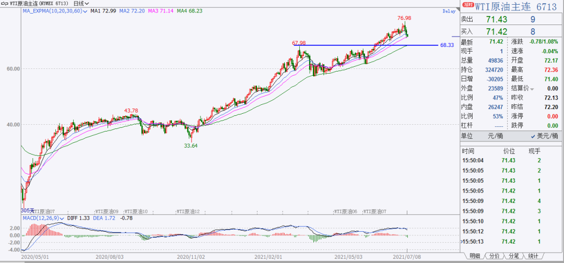The width and height of the screenshot is (564, 263).
Task: Click the MA3 71.14 legend value
Action: [x=160, y=11]
